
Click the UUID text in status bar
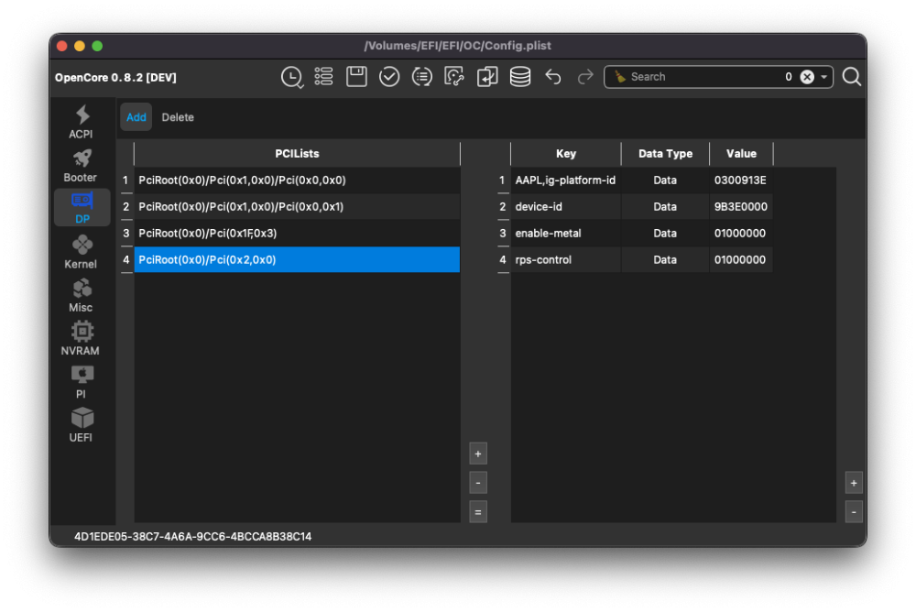(x=192, y=537)
